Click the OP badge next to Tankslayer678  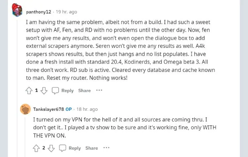pos(68,109)
